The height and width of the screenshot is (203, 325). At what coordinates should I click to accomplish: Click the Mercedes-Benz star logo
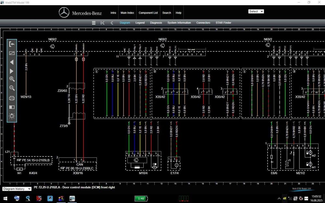pyautogui.click(x=64, y=12)
